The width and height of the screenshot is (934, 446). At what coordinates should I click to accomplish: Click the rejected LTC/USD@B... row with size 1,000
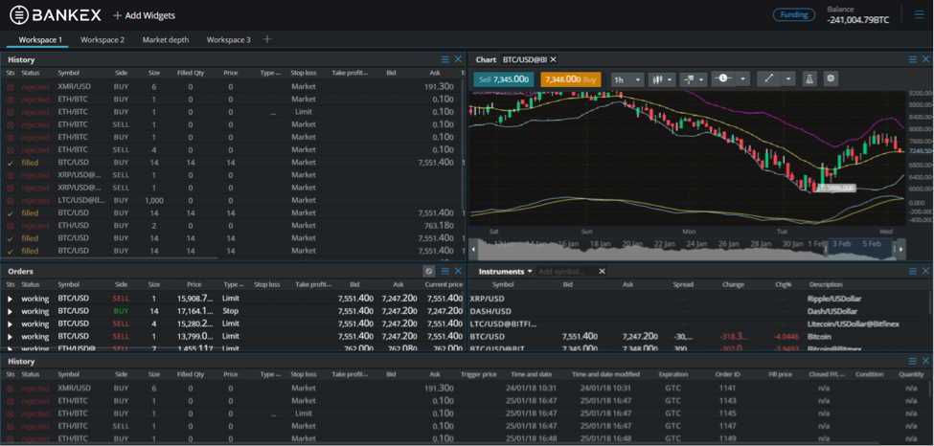click(231, 200)
